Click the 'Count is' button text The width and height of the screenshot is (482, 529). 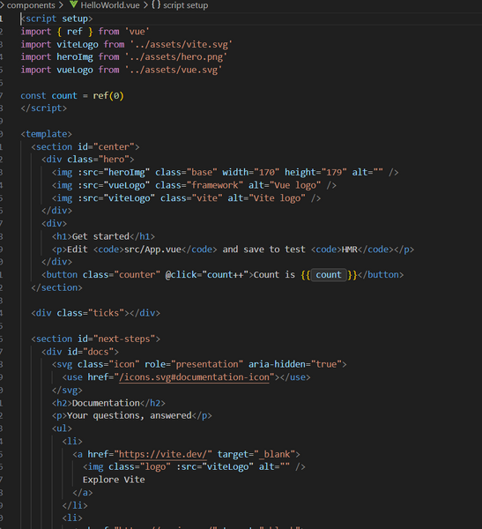coord(274,274)
